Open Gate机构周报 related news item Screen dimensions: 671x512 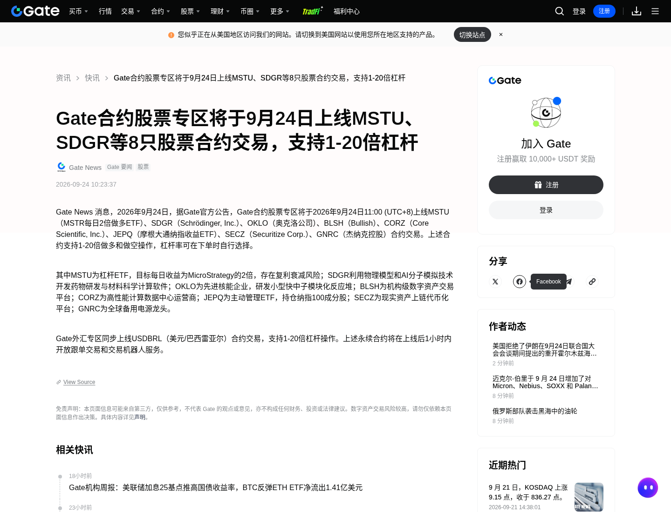(x=216, y=487)
